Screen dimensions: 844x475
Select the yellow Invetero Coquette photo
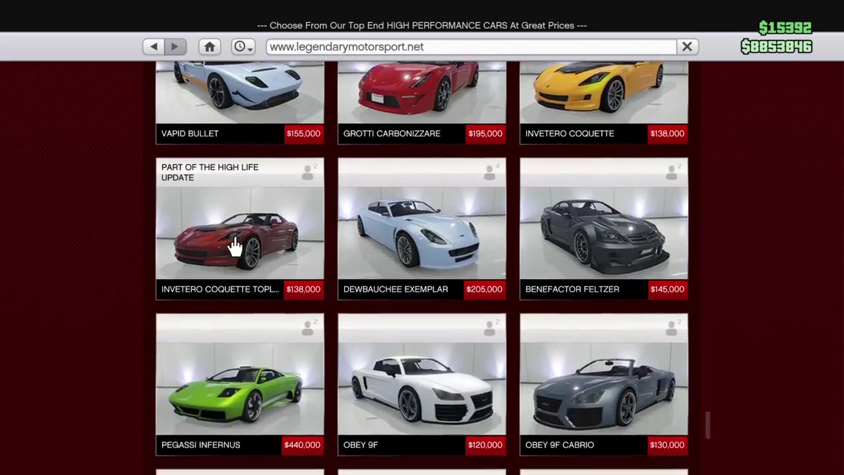[x=604, y=92]
